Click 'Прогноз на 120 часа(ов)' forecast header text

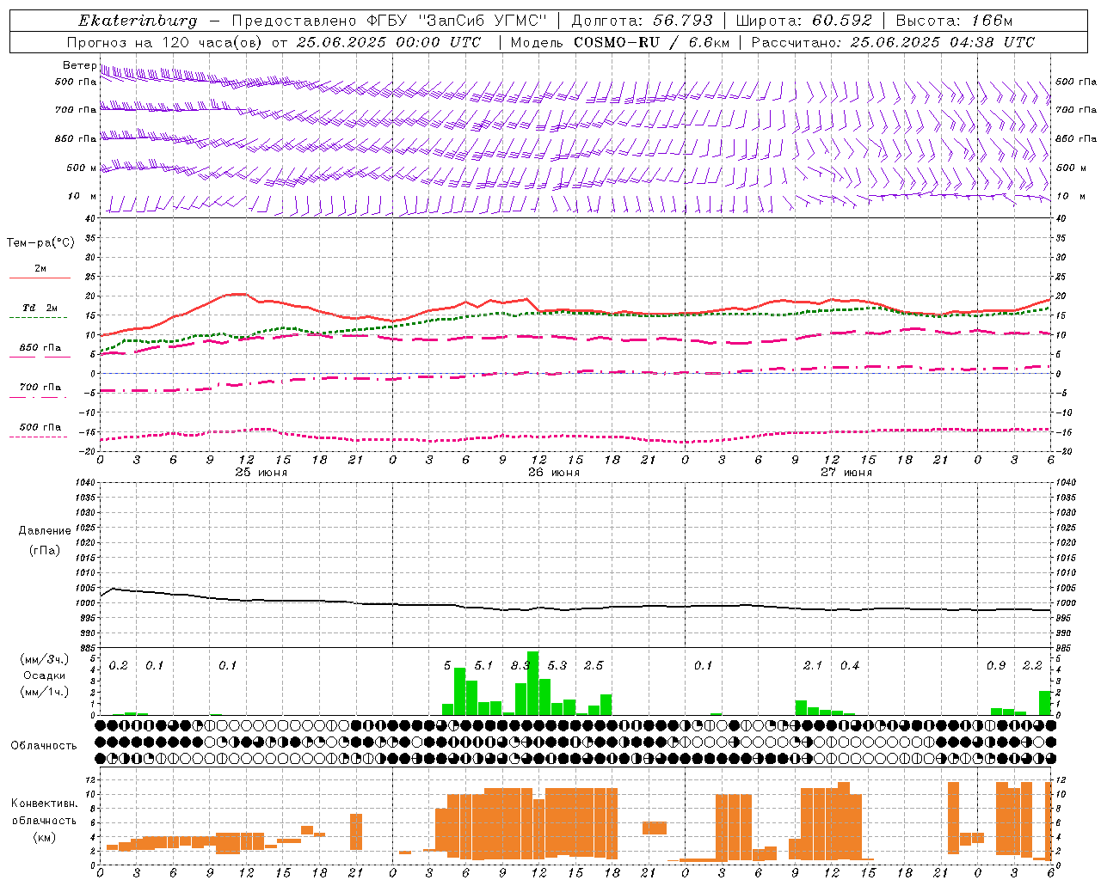[x=165, y=42]
